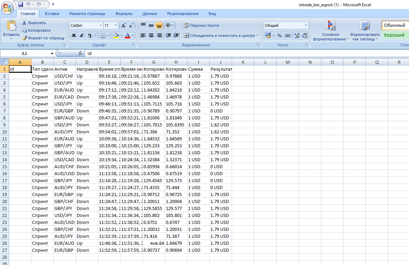The image size is (409, 265).
Task: Expand the Вставить paste options arrow
Action: click(x=11, y=39)
